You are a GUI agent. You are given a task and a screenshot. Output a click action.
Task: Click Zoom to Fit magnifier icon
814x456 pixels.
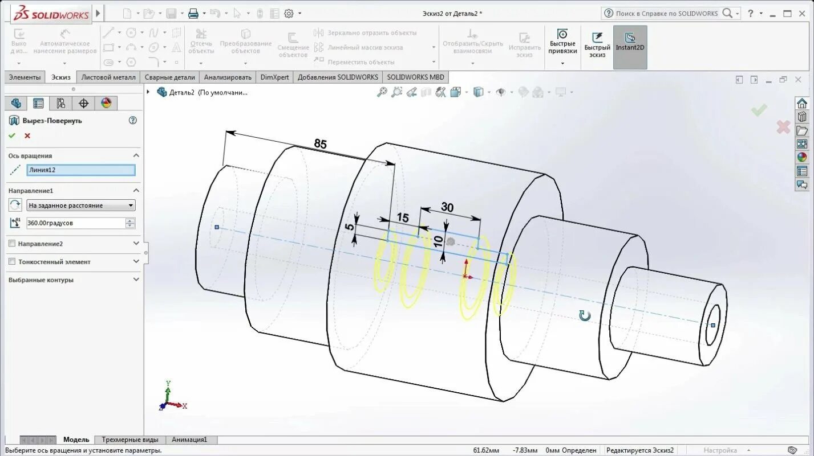382,92
